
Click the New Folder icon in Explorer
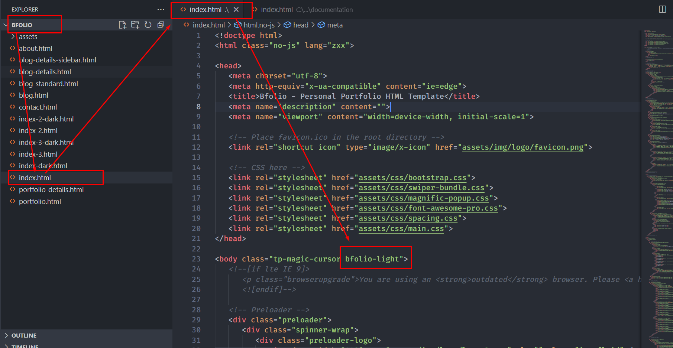click(x=135, y=25)
